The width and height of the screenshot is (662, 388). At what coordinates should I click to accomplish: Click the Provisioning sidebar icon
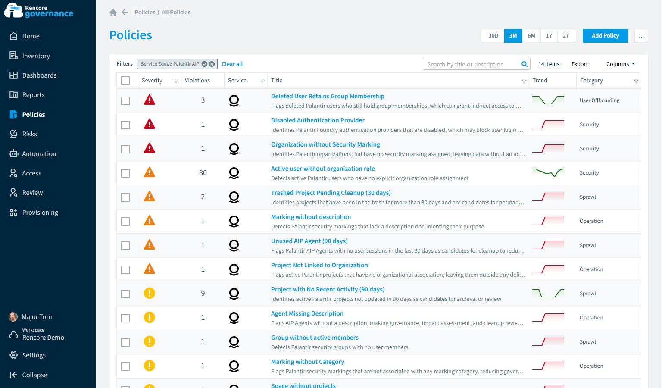(x=14, y=213)
